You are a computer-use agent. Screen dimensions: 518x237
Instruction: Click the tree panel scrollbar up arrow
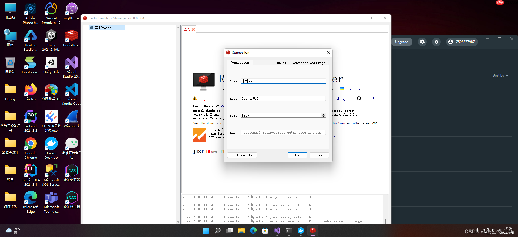[178, 28]
